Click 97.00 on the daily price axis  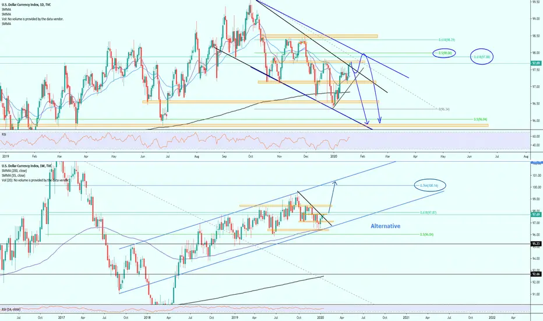tap(536, 87)
